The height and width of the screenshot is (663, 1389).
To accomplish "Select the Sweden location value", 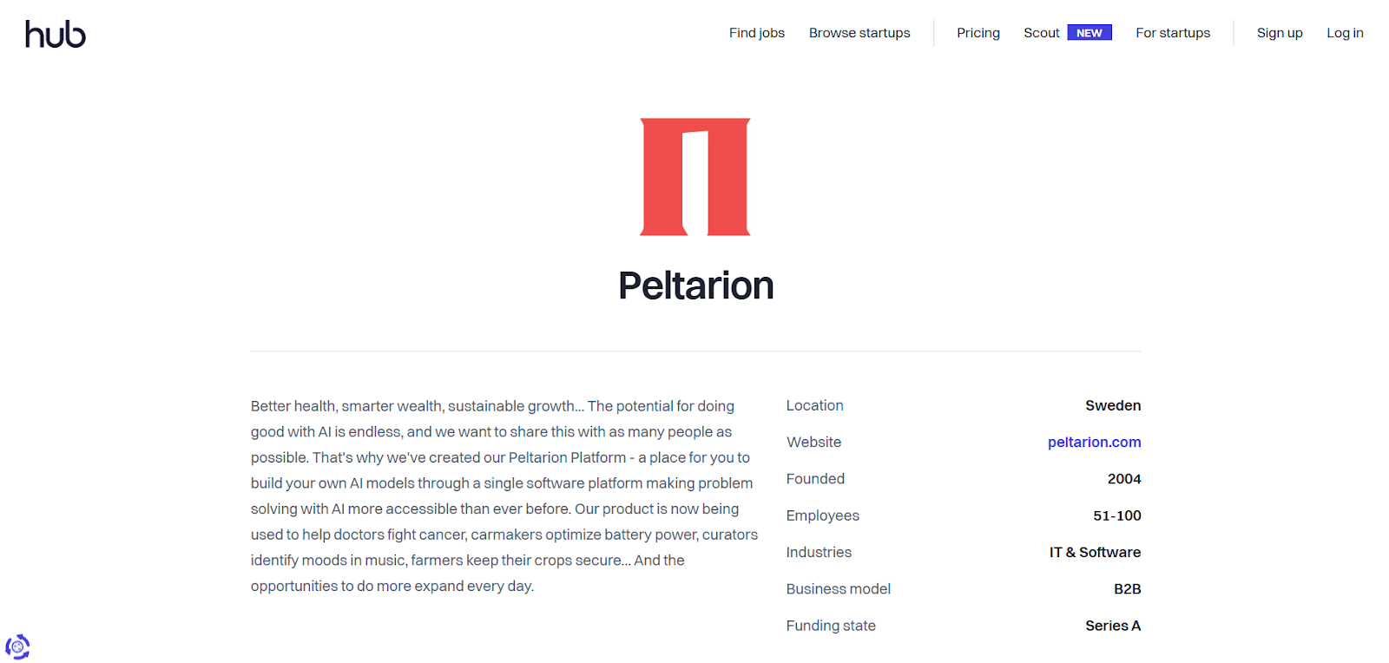I will tap(1112, 405).
